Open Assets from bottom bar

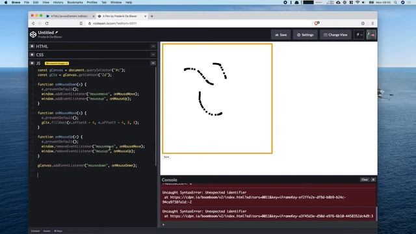[47, 231]
